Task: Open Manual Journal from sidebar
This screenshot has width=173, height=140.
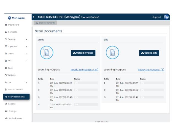Action: (x=15, y=89)
